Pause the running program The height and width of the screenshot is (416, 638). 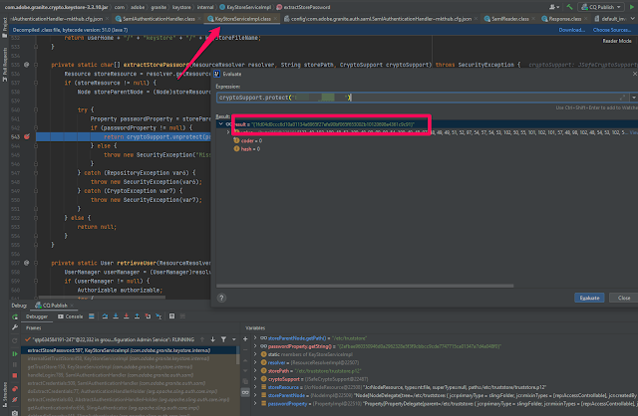[x=15, y=365]
